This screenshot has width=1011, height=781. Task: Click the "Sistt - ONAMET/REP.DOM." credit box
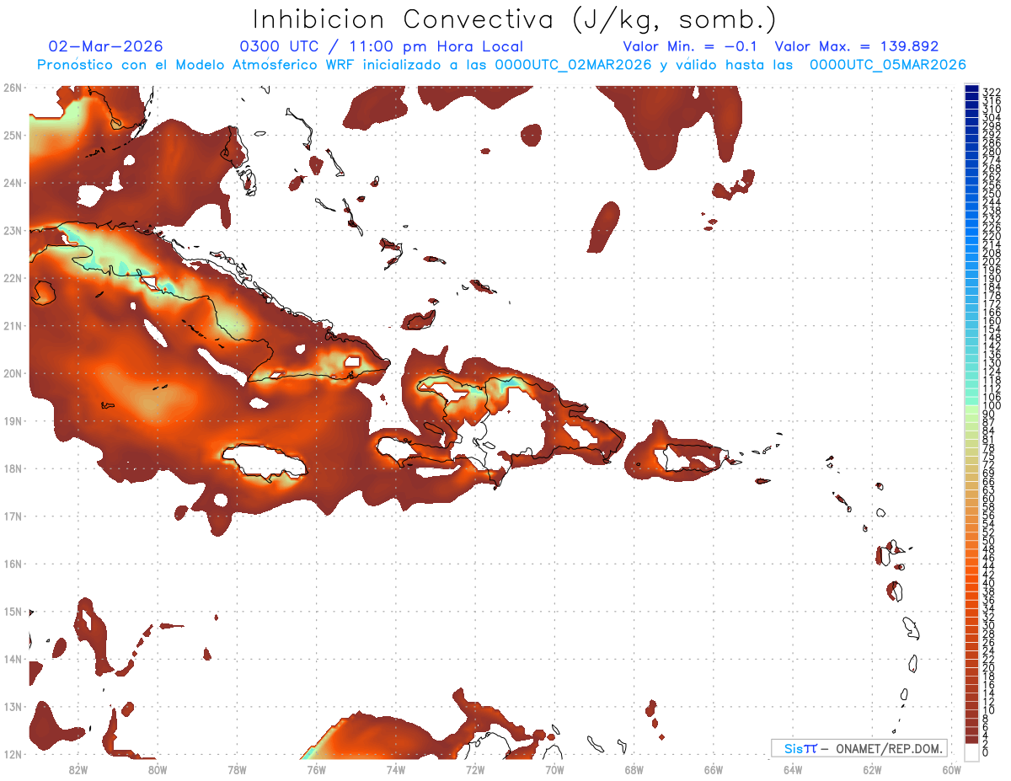pos(859,748)
